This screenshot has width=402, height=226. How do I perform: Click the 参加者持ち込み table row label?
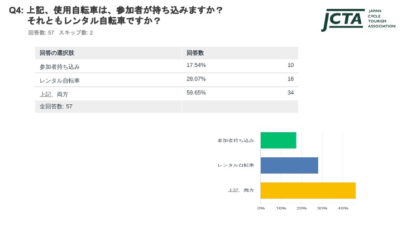[60, 67]
